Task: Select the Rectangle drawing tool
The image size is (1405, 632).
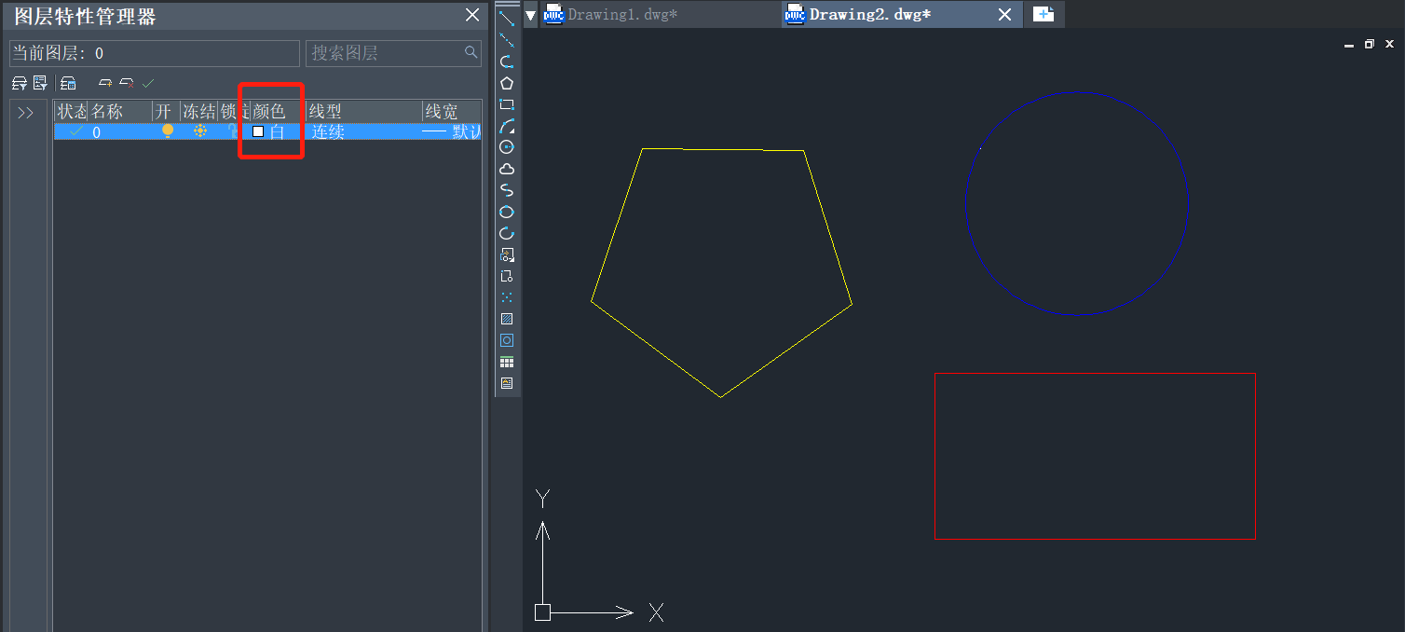Action: 507,104
